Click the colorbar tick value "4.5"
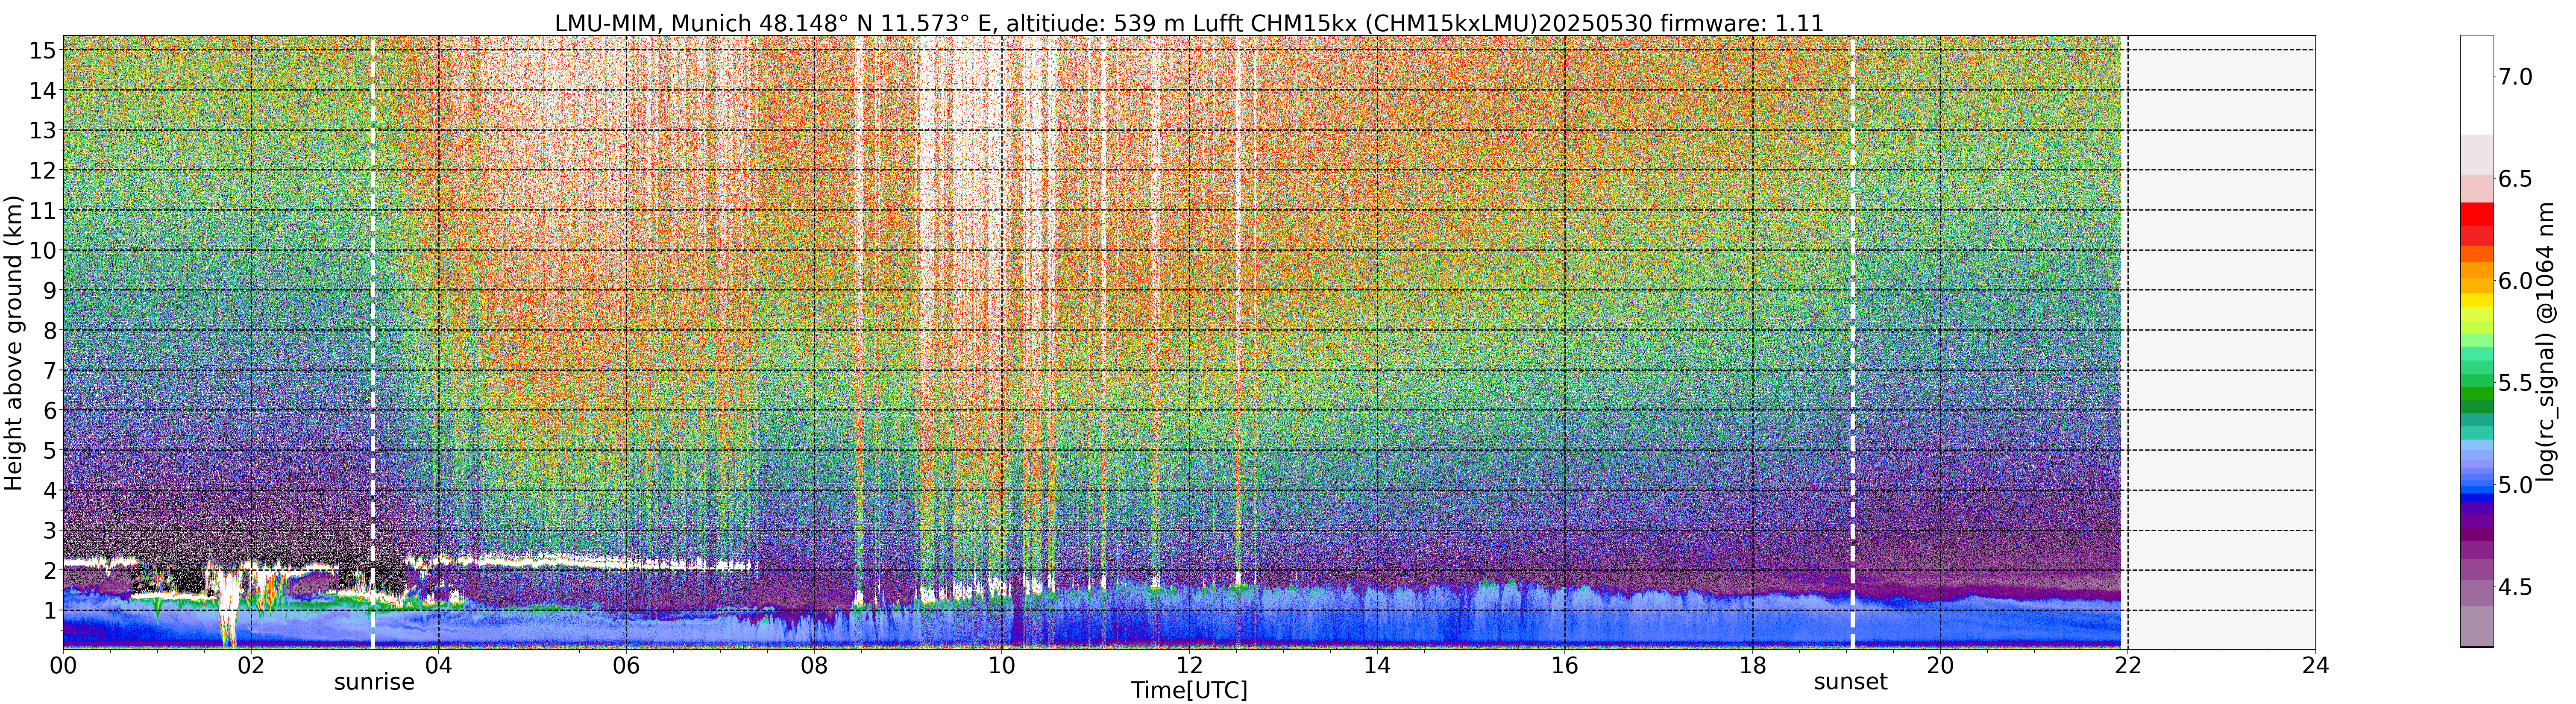This screenshot has height=704, width=2576. tap(2515, 587)
